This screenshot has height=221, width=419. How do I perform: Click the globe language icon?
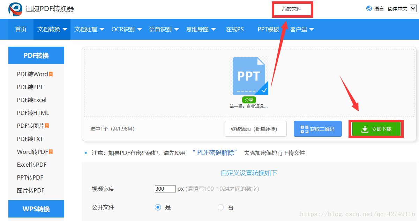(x=369, y=8)
